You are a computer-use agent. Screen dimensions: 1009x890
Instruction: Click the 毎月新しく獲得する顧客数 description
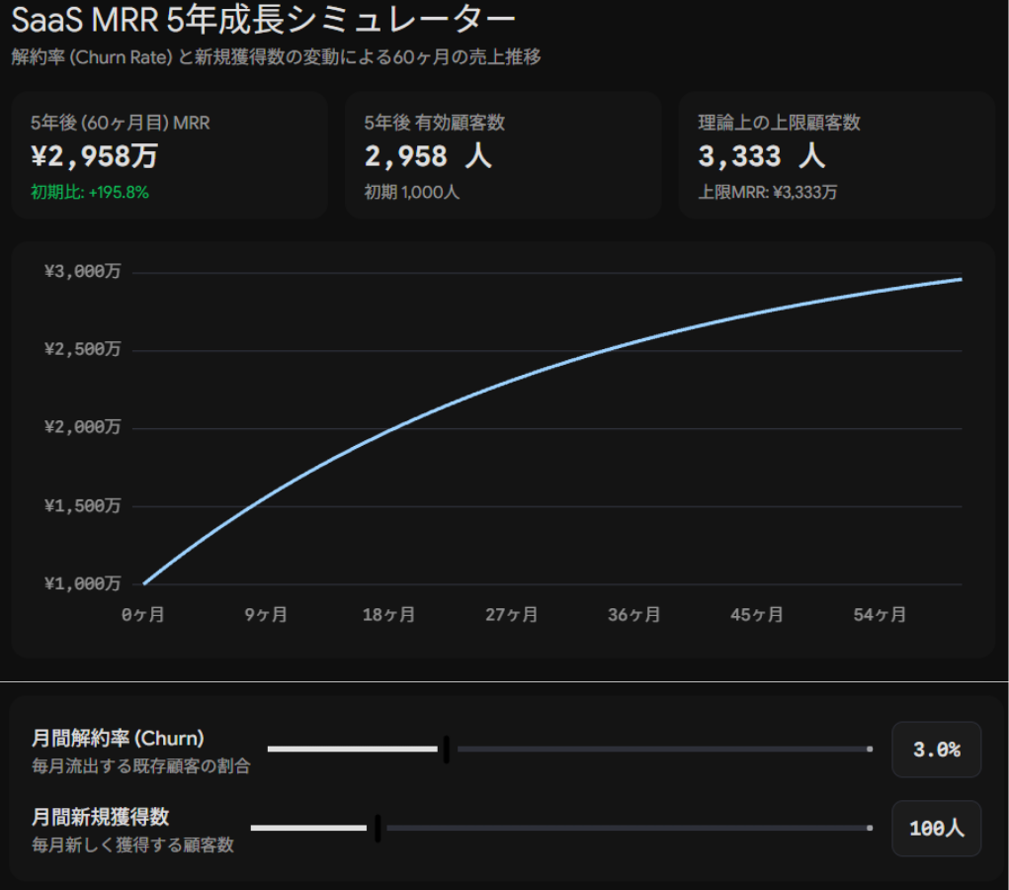(x=132, y=845)
